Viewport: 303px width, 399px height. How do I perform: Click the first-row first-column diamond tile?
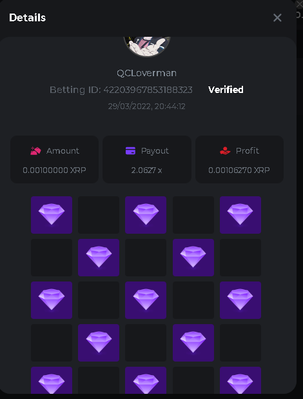(x=52, y=215)
